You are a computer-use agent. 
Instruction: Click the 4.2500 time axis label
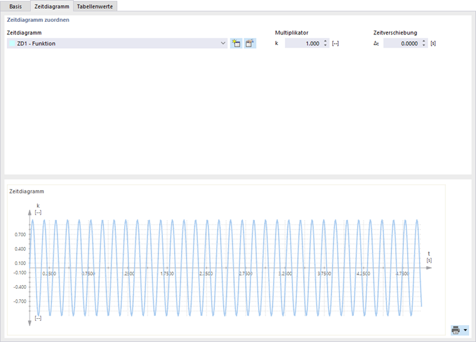click(x=363, y=274)
